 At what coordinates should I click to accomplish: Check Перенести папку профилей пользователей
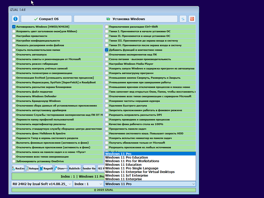tap(14, 120)
